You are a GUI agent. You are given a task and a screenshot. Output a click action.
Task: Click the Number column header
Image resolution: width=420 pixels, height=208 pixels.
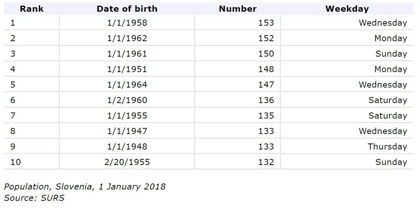point(237,9)
